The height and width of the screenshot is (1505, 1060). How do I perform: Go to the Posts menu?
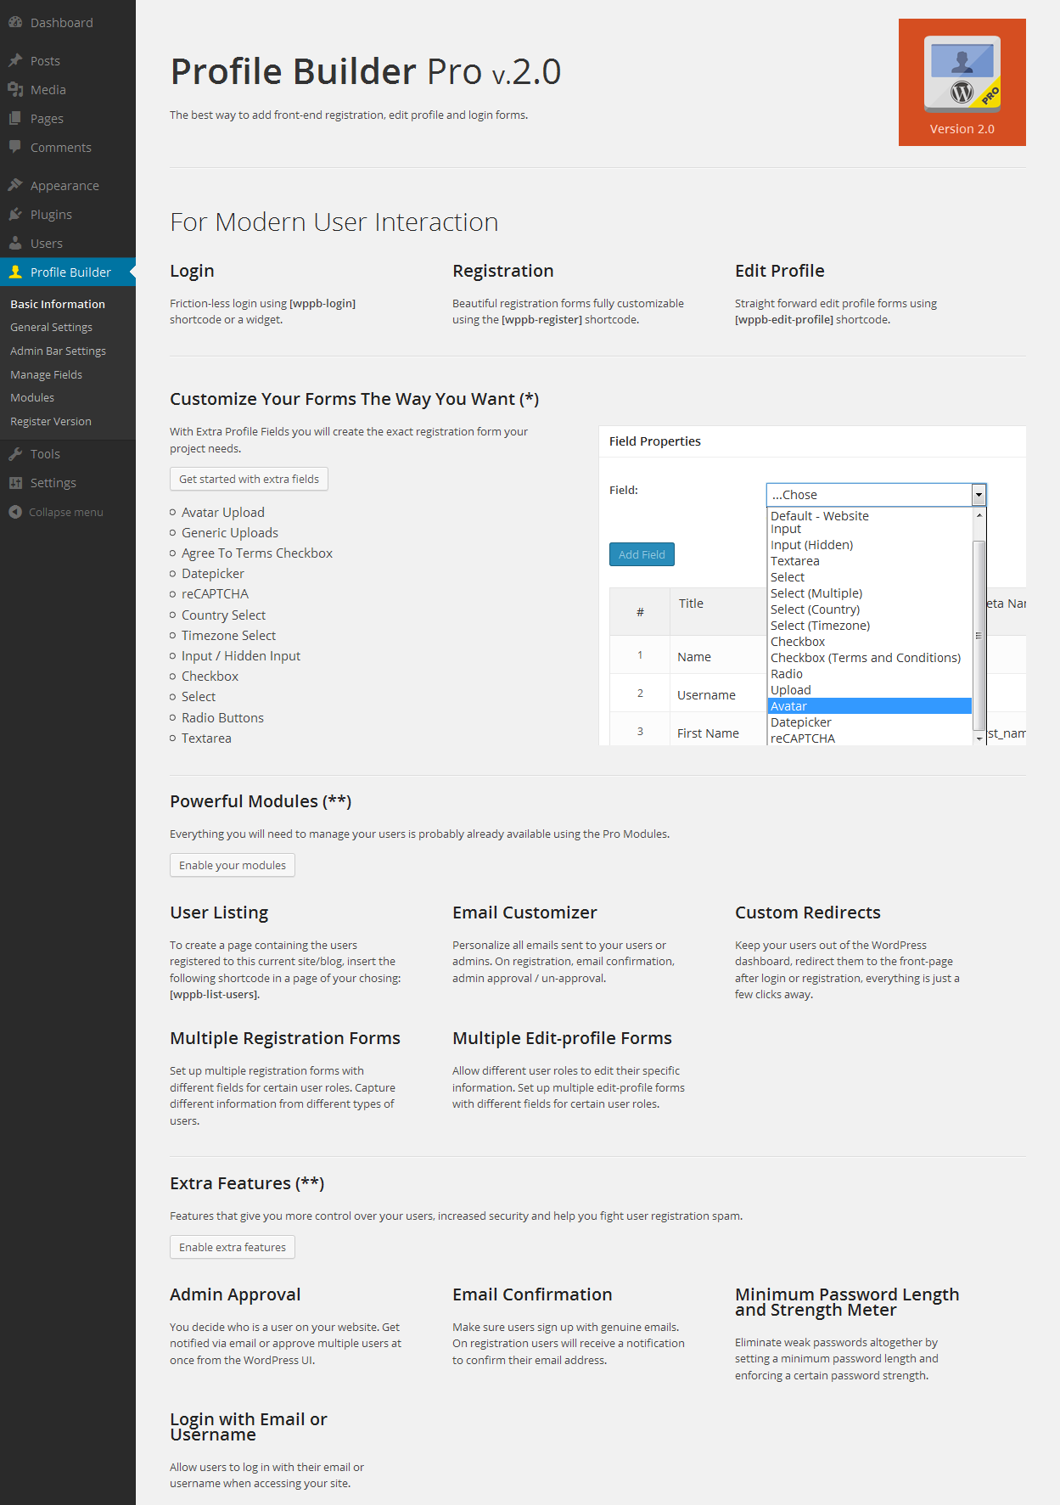68,60
